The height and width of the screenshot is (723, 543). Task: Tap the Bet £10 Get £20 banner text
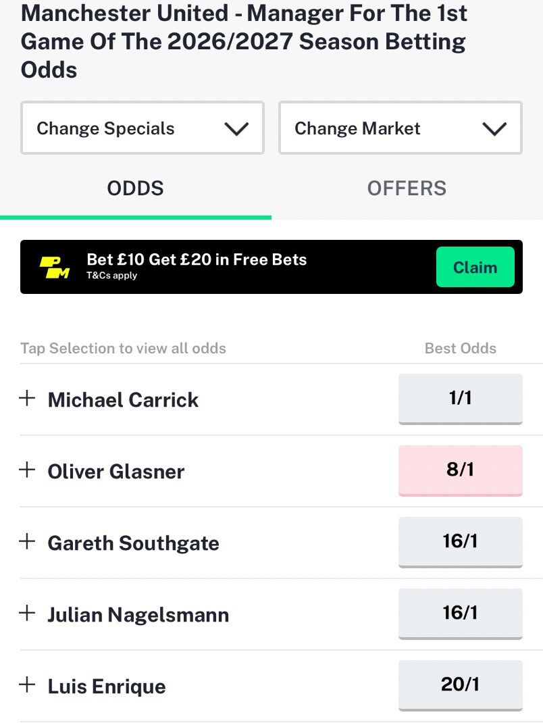click(197, 259)
